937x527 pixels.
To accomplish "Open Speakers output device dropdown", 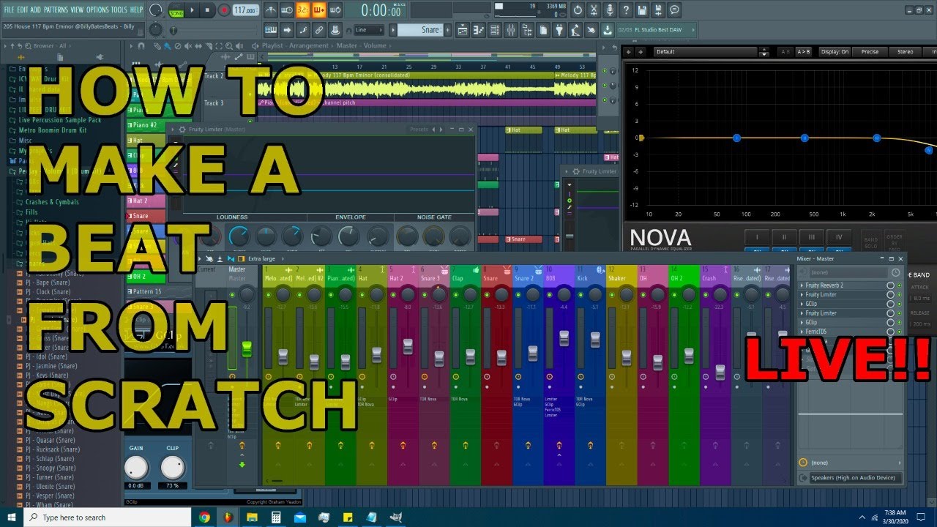I will [855, 478].
